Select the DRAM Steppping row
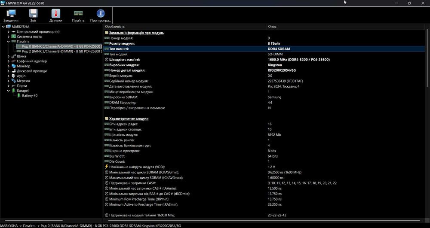 point(264,103)
